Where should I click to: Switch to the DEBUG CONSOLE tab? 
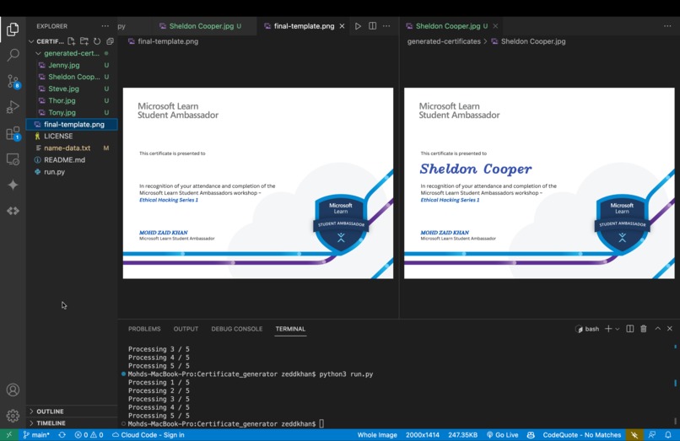(237, 329)
